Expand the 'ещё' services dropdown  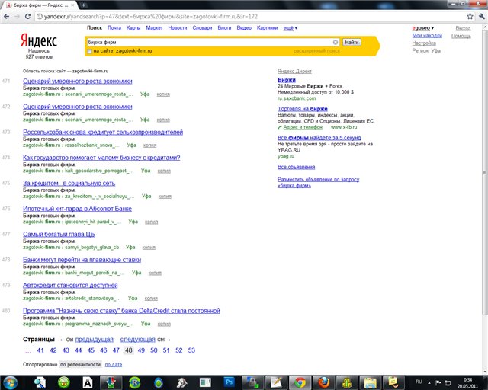point(291,28)
